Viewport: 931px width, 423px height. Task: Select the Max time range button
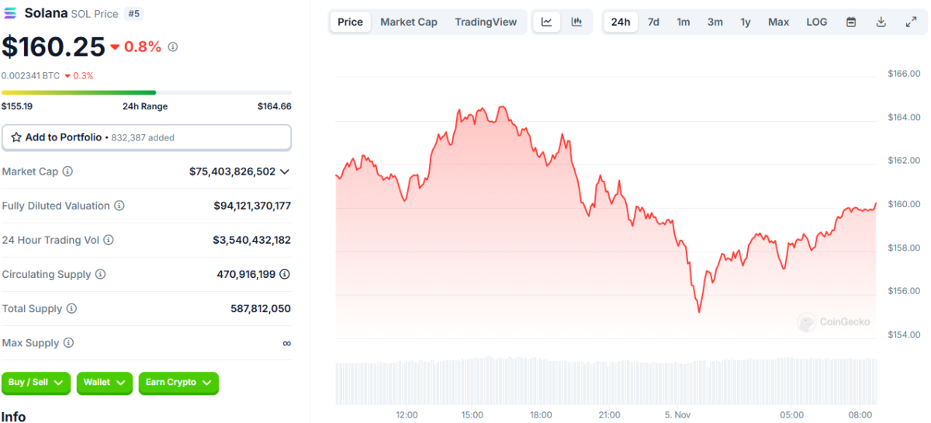click(779, 22)
